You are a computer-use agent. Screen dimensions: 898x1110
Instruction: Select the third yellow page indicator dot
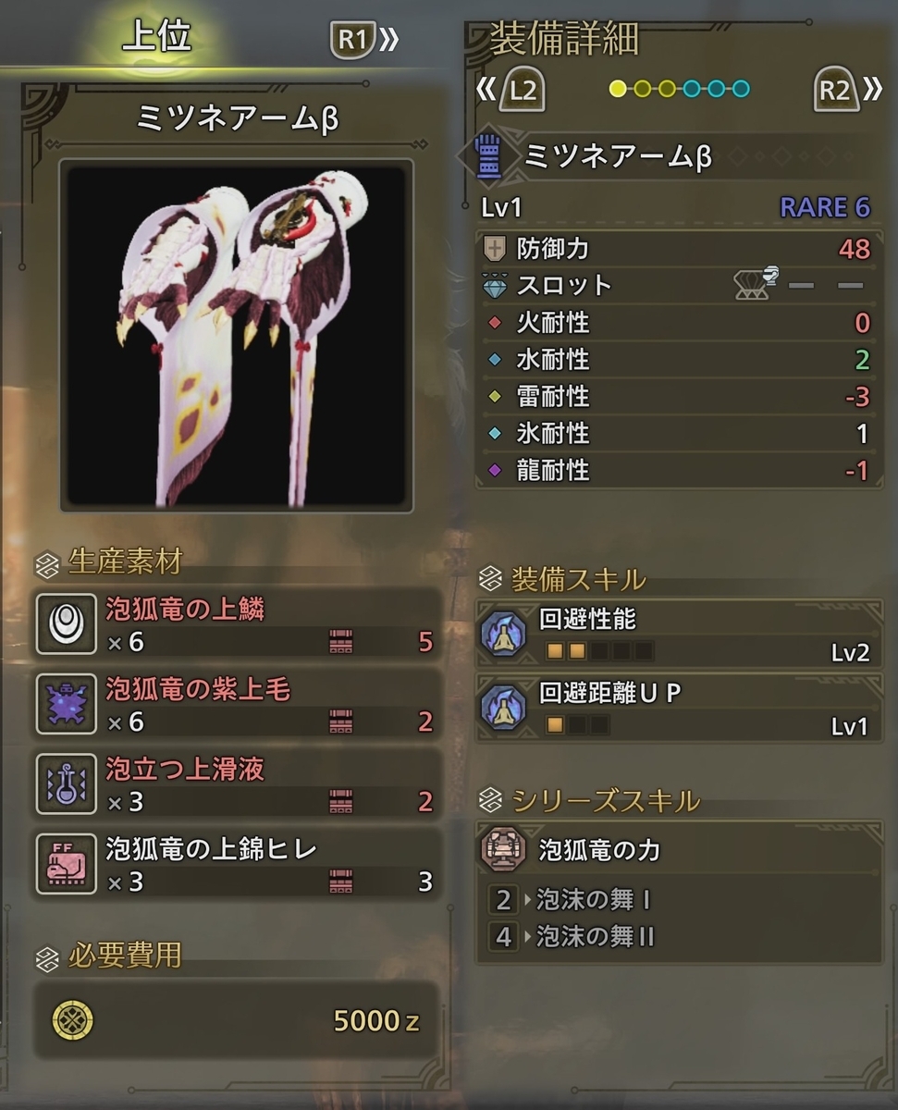667,89
